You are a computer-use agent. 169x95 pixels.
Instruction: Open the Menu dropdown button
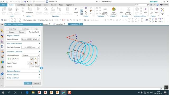(5, 20)
